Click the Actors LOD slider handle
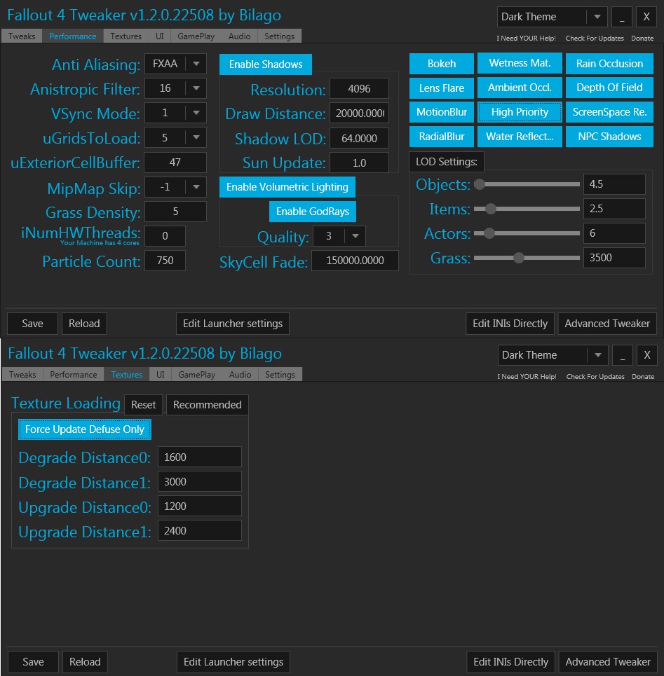Image resolution: width=664 pixels, height=676 pixels. click(489, 234)
